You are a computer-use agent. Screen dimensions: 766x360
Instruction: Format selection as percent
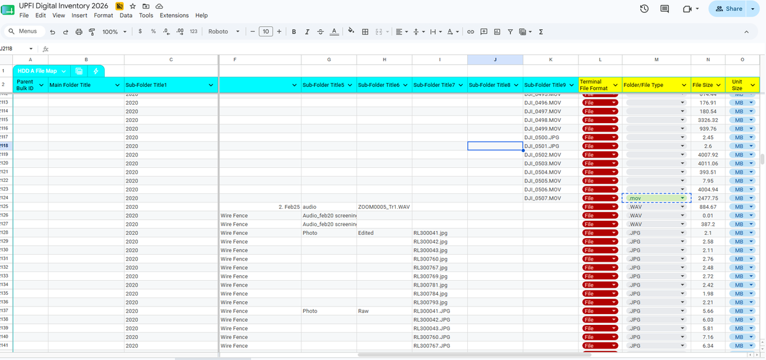(153, 31)
